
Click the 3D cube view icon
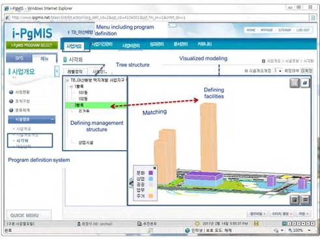[x=305, y=83]
